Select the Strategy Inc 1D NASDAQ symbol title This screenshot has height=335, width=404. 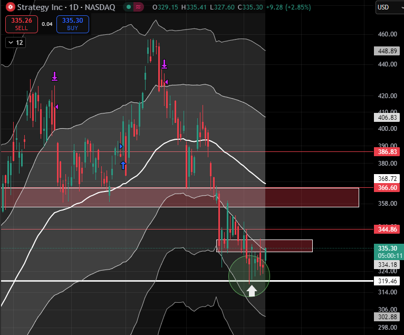66,7
